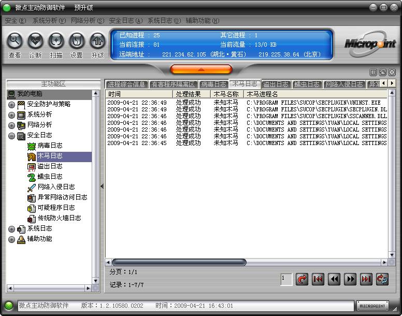The width and height of the screenshot is (402, 316).
Task: Switch to the 进程综合信息 tab
Action: click(x=126, y=84)
